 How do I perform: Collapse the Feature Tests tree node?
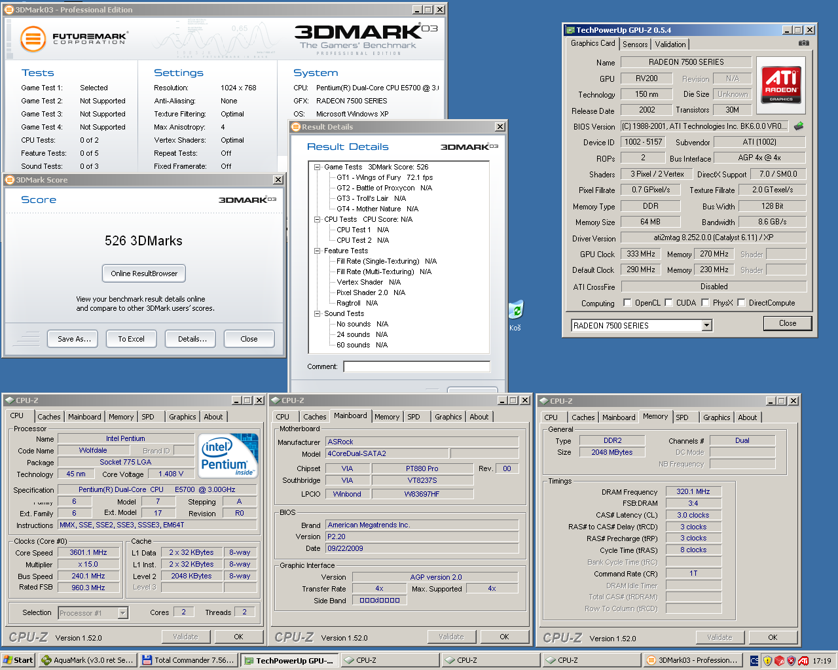click(317, 251)
